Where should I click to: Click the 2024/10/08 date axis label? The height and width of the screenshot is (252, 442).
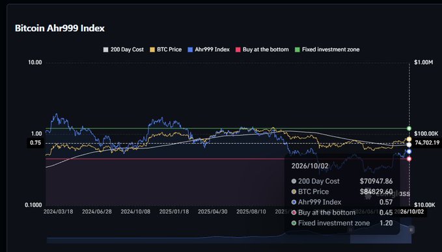pyautogui.click(x=135, y=212)
